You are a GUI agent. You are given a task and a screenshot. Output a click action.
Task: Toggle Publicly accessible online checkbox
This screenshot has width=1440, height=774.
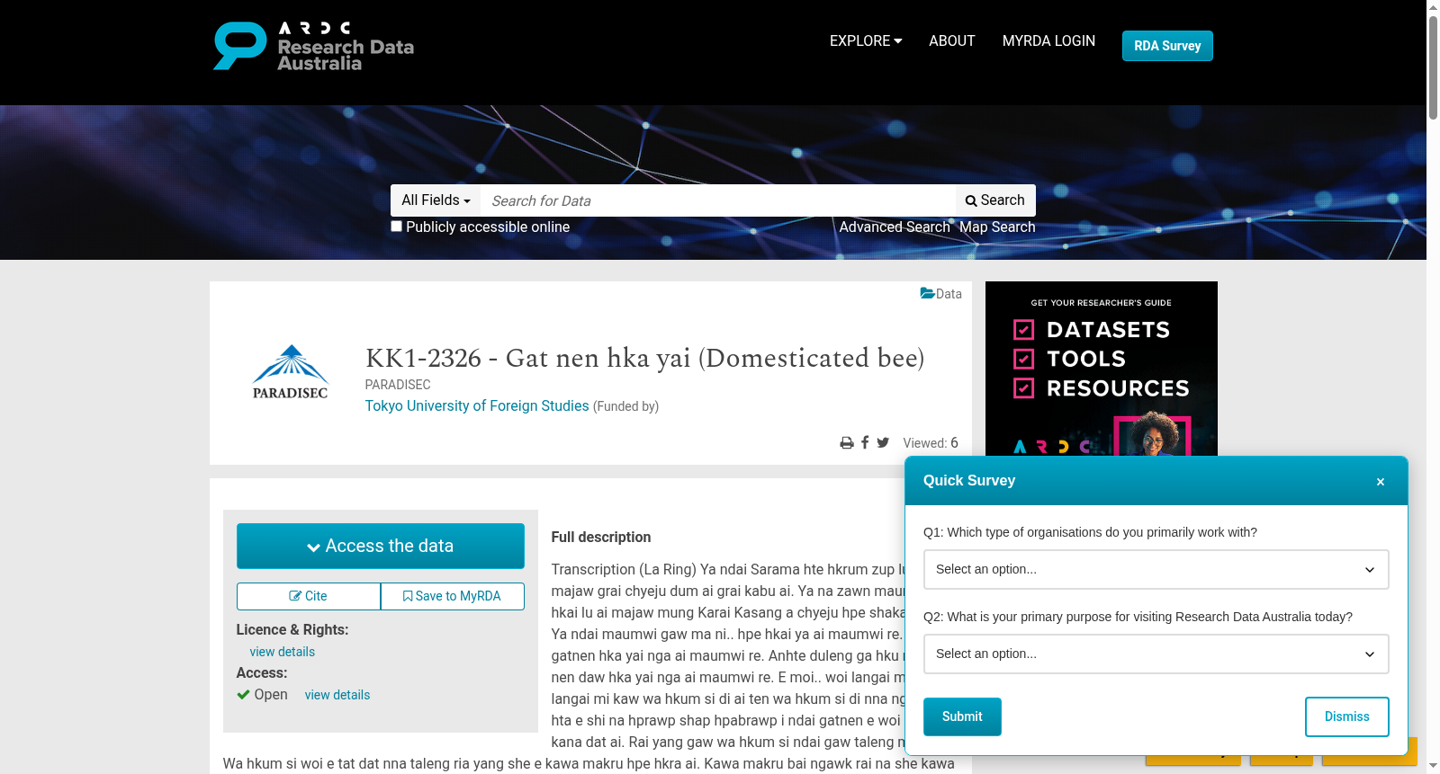coord(396,227)
